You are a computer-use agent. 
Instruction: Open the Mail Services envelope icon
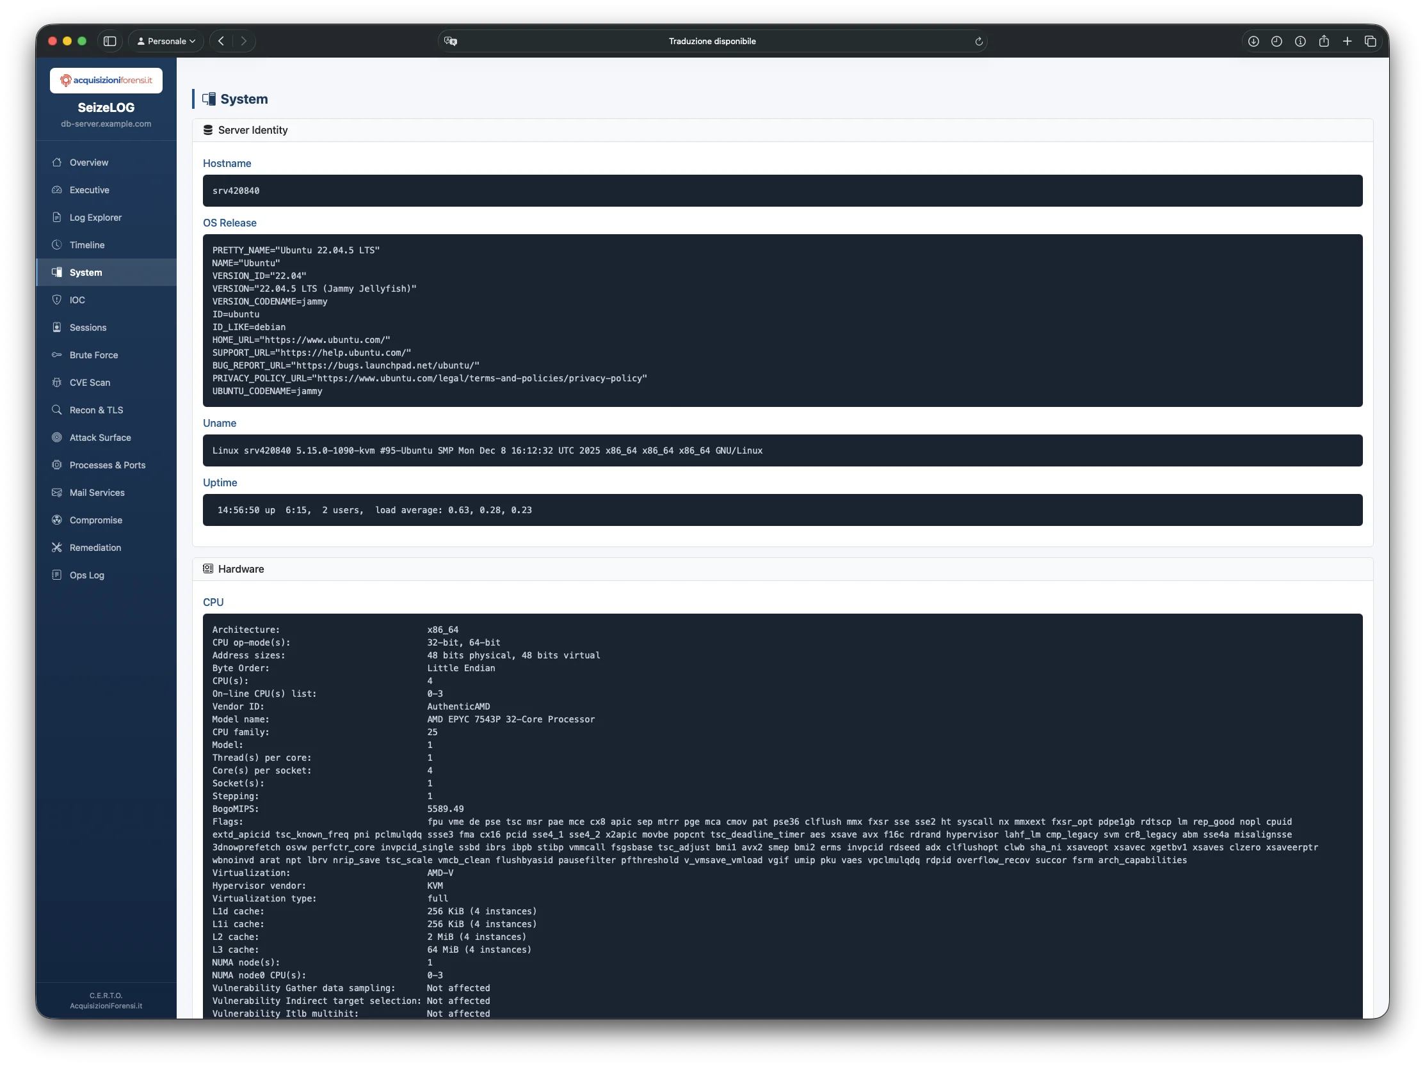click(57, 493)
